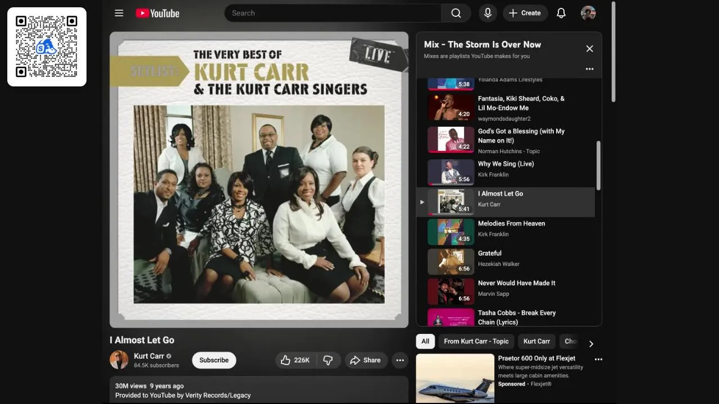The width and height of the screenshot is (719, 404).
Task: Like the video with thumbs up
Action: (295, 360)
